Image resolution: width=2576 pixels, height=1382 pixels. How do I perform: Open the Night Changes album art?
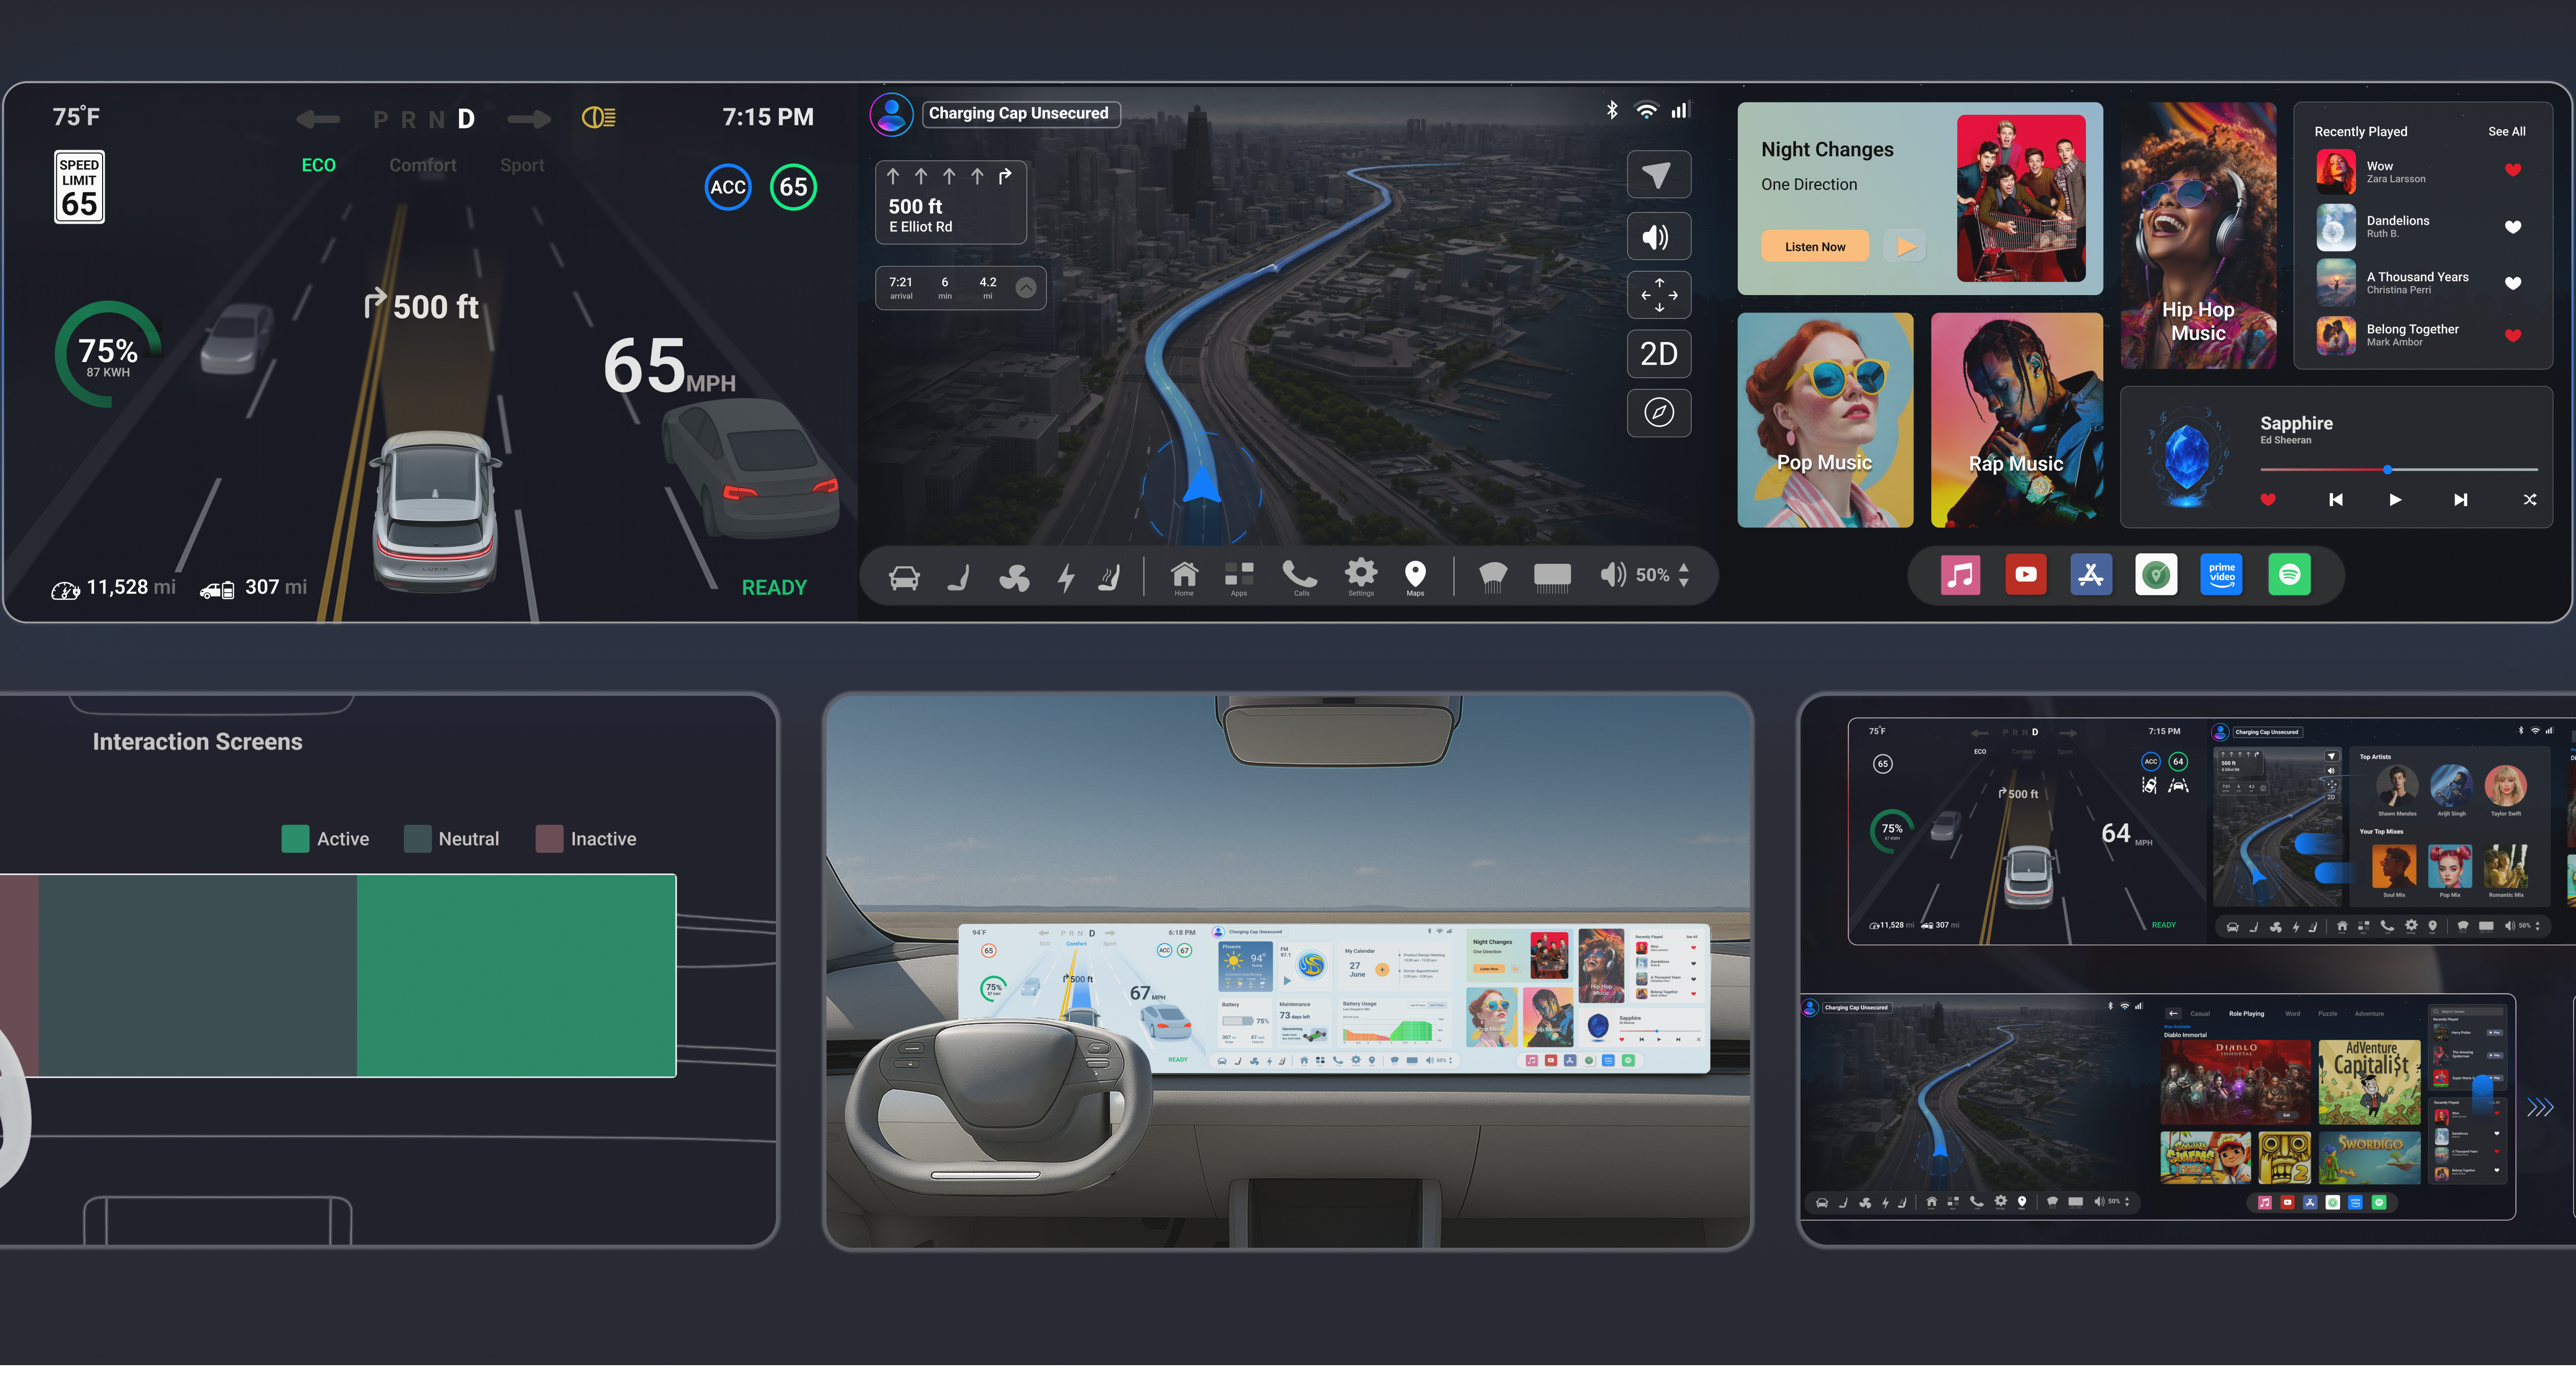point(2021,198)
